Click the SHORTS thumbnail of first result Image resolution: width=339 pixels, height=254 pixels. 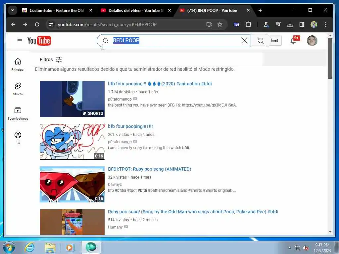point(72,99)
